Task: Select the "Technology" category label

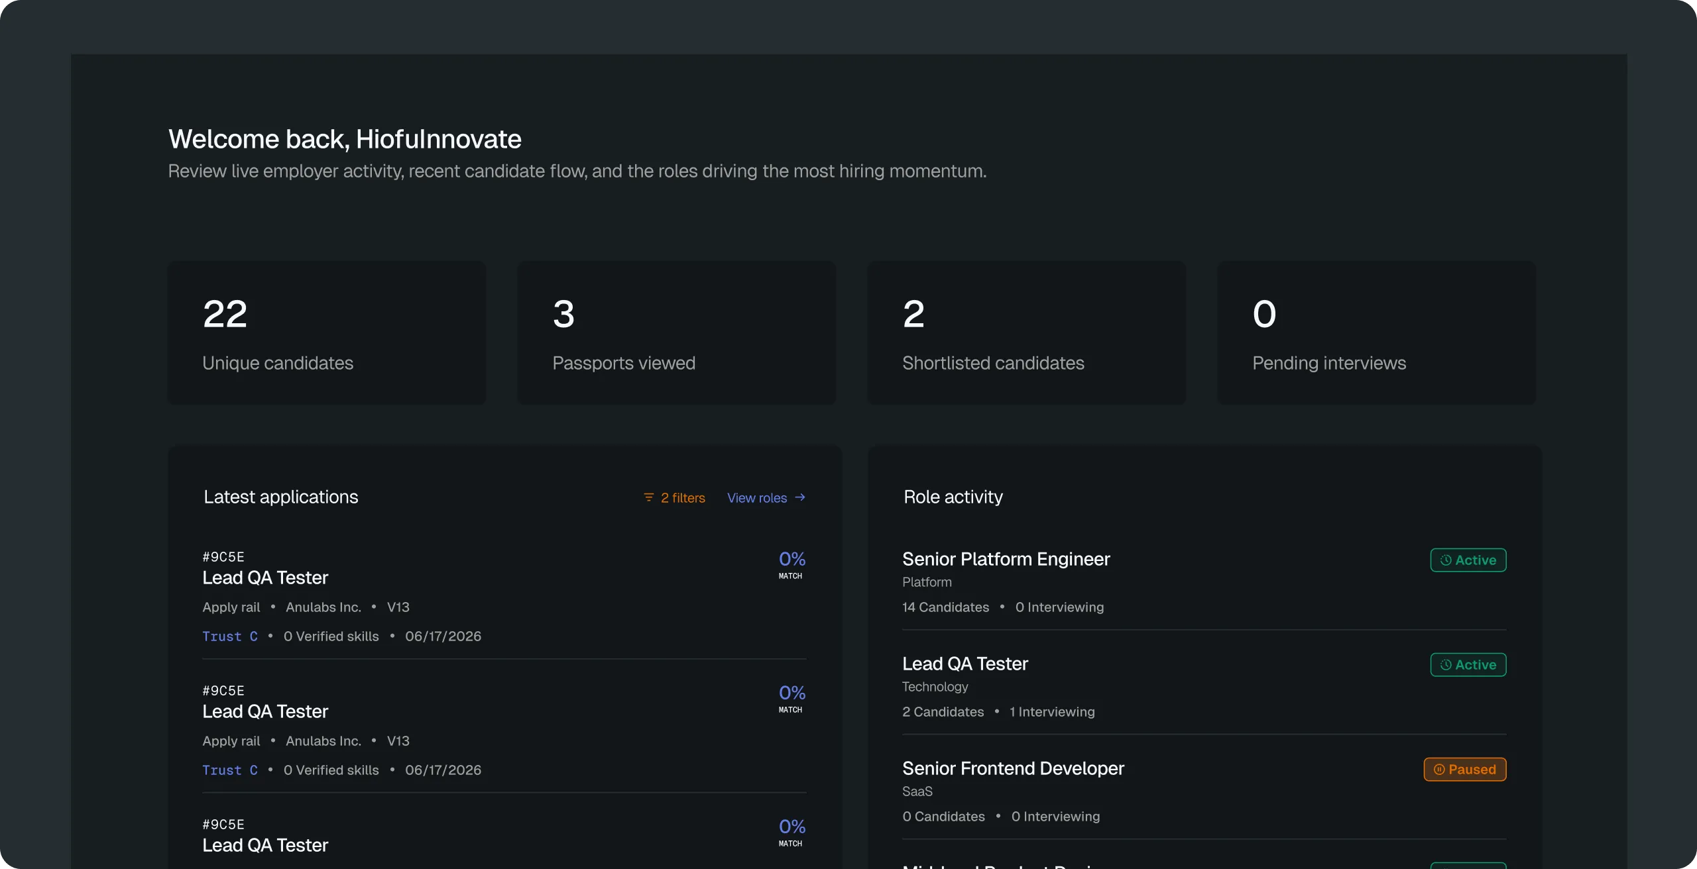Action: 935,687
